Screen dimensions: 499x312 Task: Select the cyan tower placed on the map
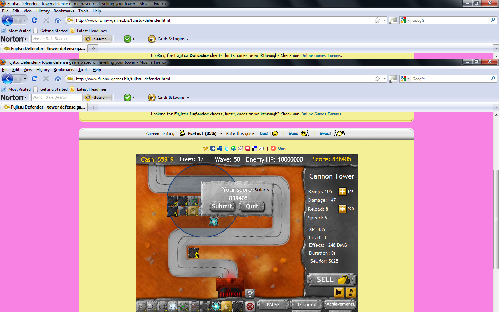[x=214, y=221]
